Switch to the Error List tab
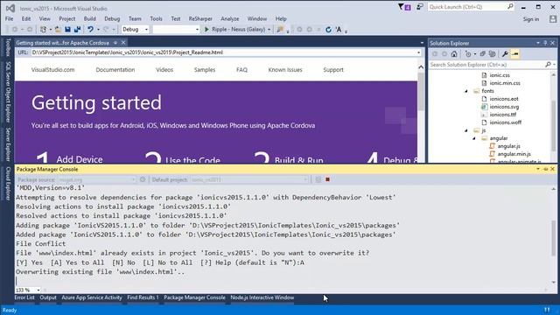Image resolution: width=560 pixels, height=315 pixels. [24, 297]
